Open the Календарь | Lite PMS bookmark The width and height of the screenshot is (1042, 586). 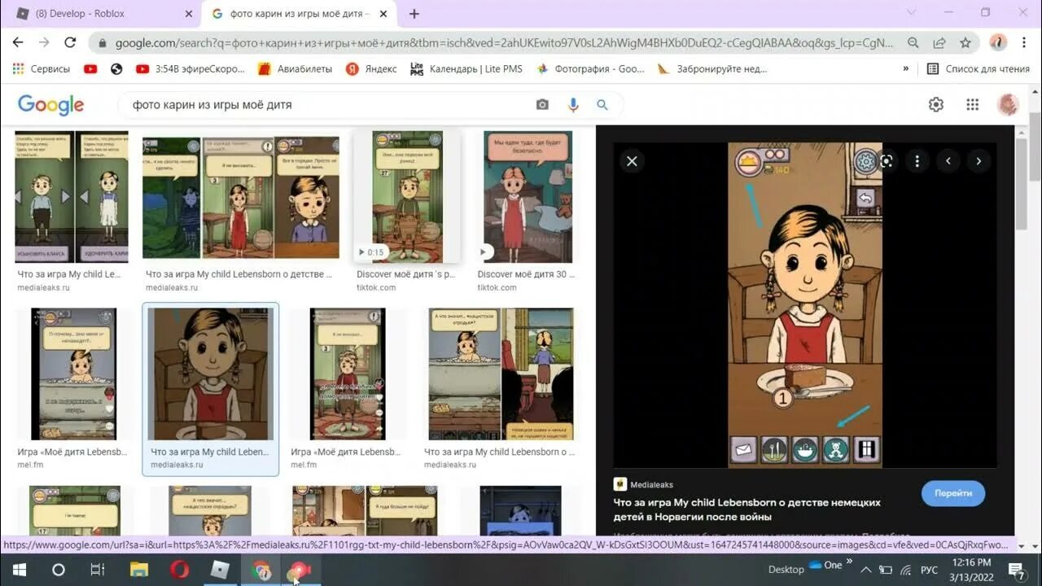click(466, 69)
